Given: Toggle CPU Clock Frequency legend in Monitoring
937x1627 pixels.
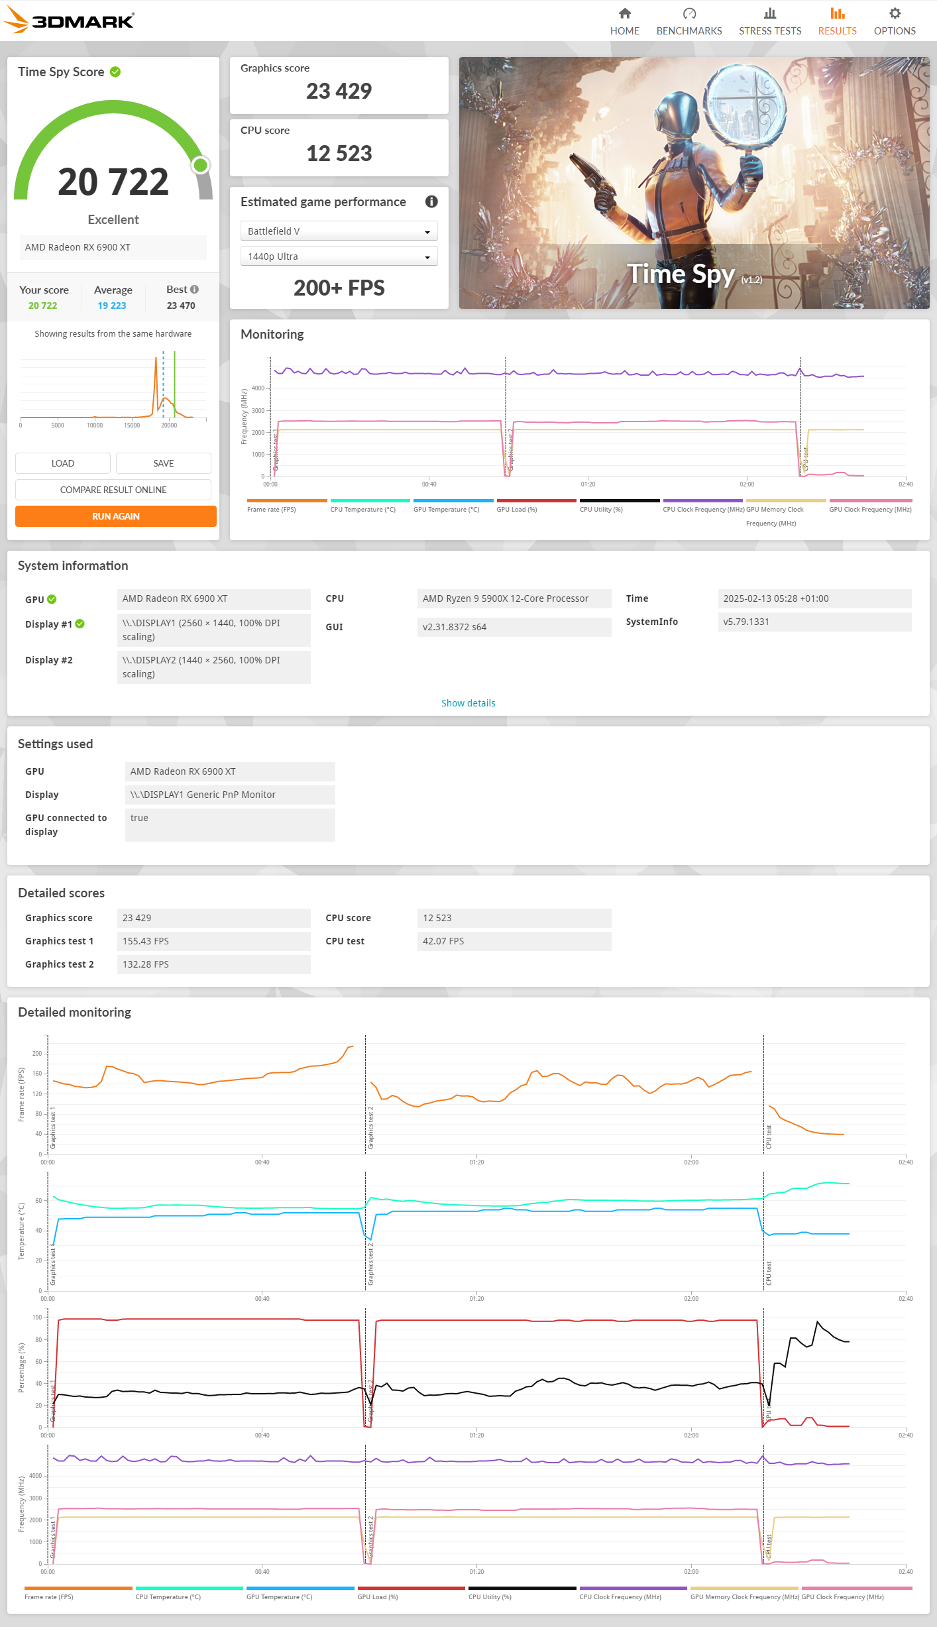Looking at the screenshot, I should [x=703, y=506].
